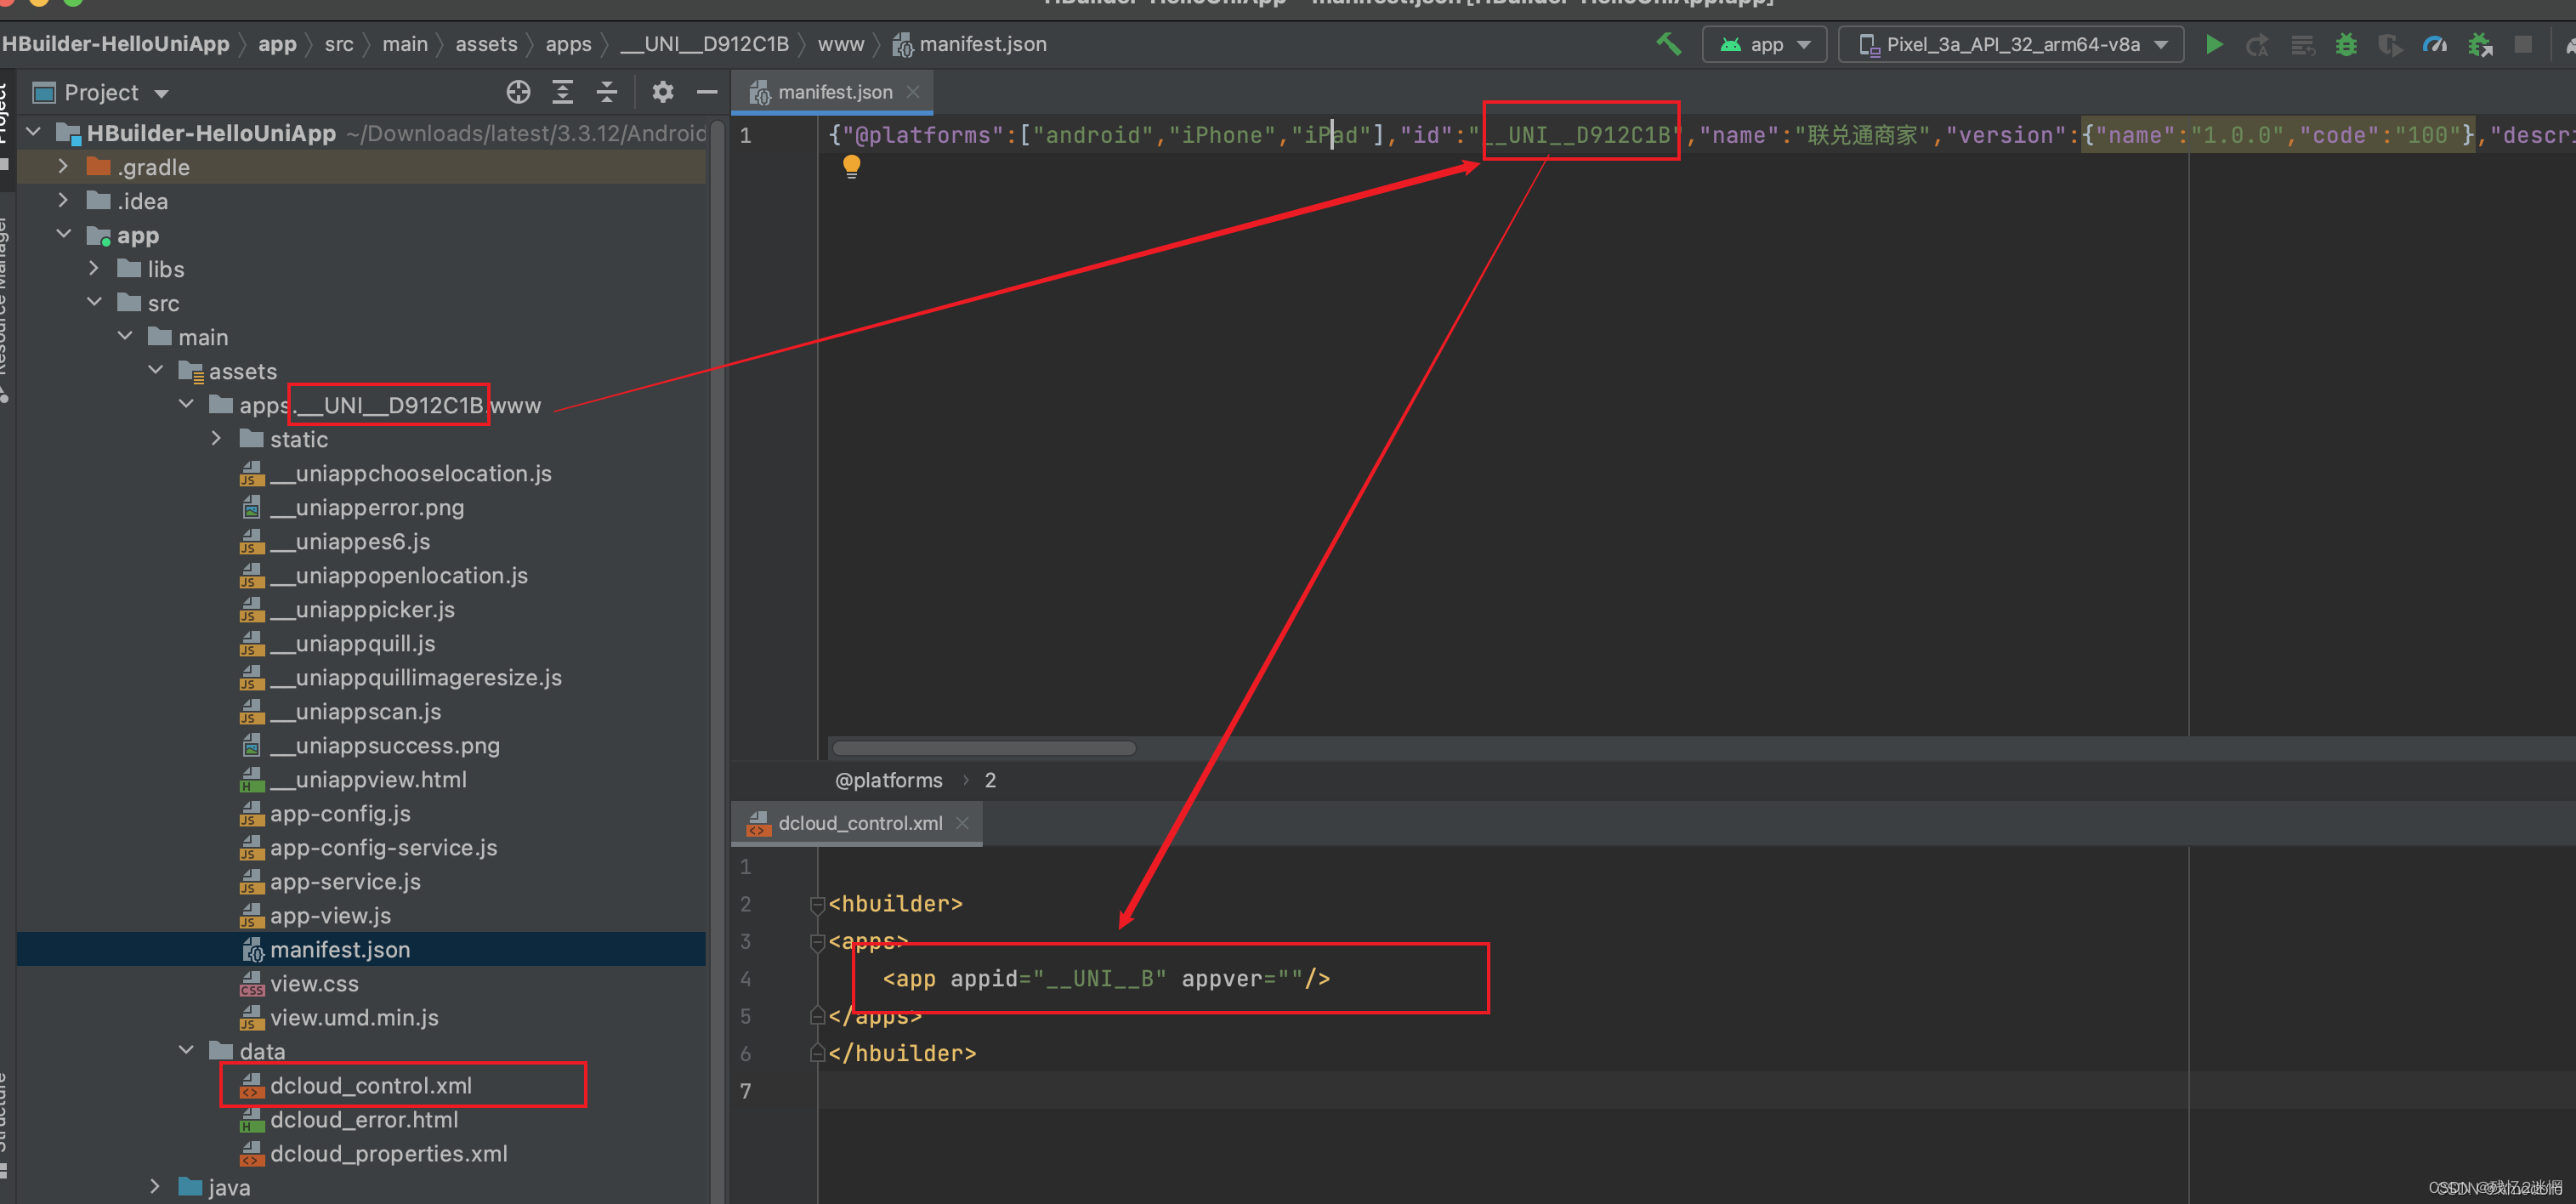Expand the static folder
The height and width of the screenshot is (1204, 2576).
(x=216, y=438)
